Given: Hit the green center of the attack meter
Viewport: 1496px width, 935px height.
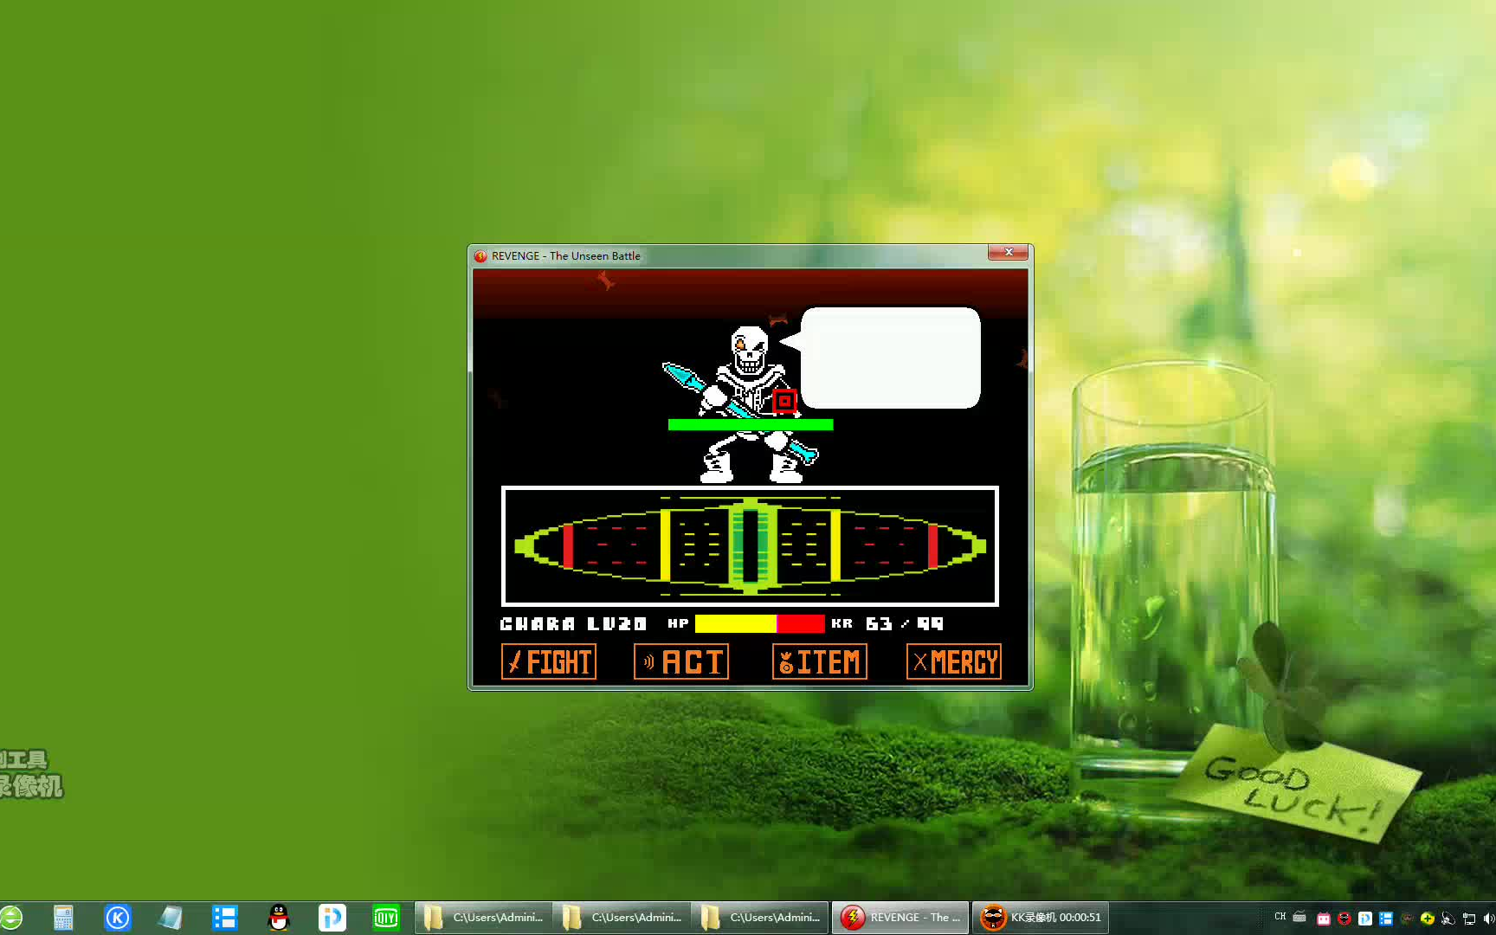Looking at the screenshot, I should [x=751, y=546].
